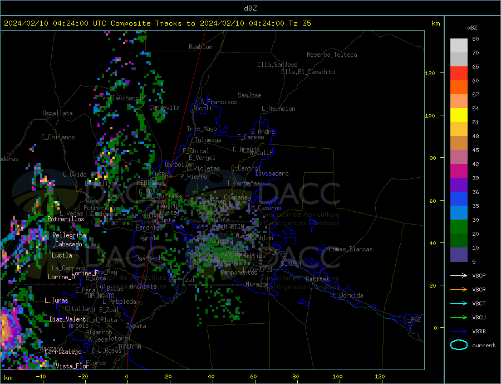Click the Agrelo map label

(x=149, y=238)
